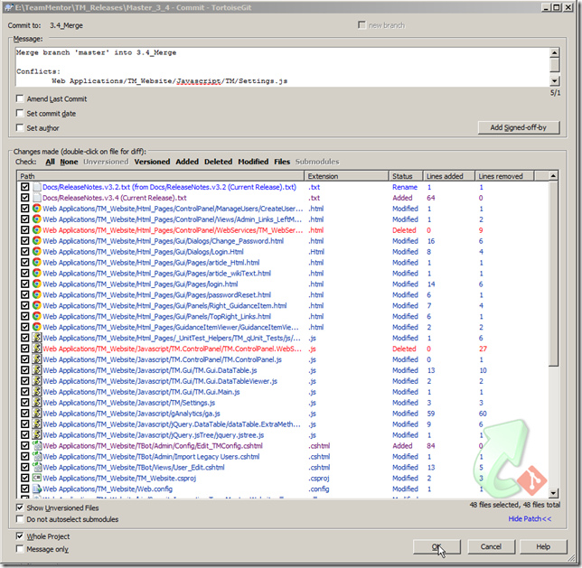Screen dimensions: 582x568
Task: Click the script icon beside TM.Gui.DataTable.js
Action: [36, 370]
